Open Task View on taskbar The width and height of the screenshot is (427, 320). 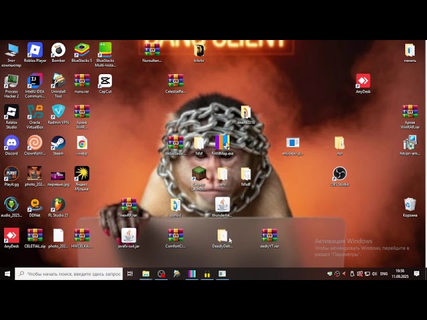click(130, 274)
